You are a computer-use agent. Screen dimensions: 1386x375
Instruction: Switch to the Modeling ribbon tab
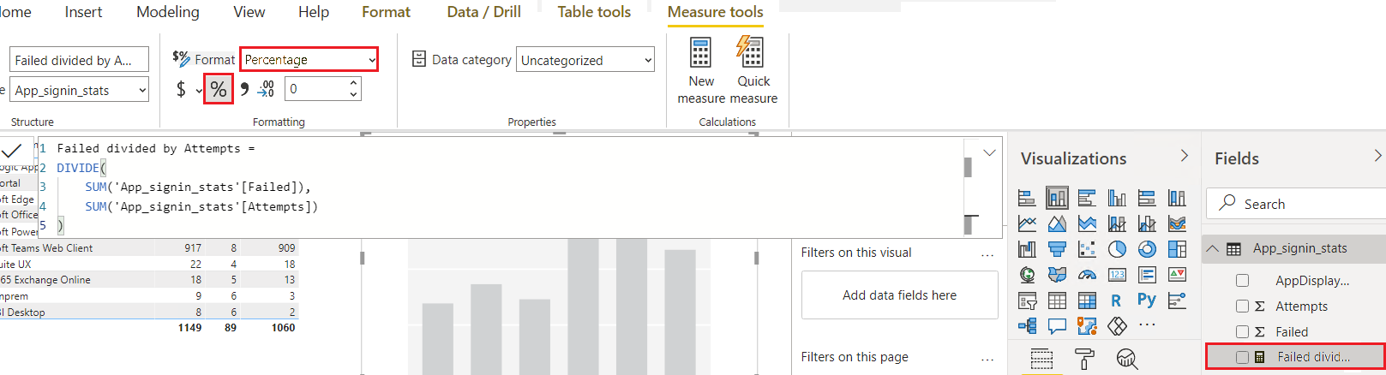click(168, 12)
